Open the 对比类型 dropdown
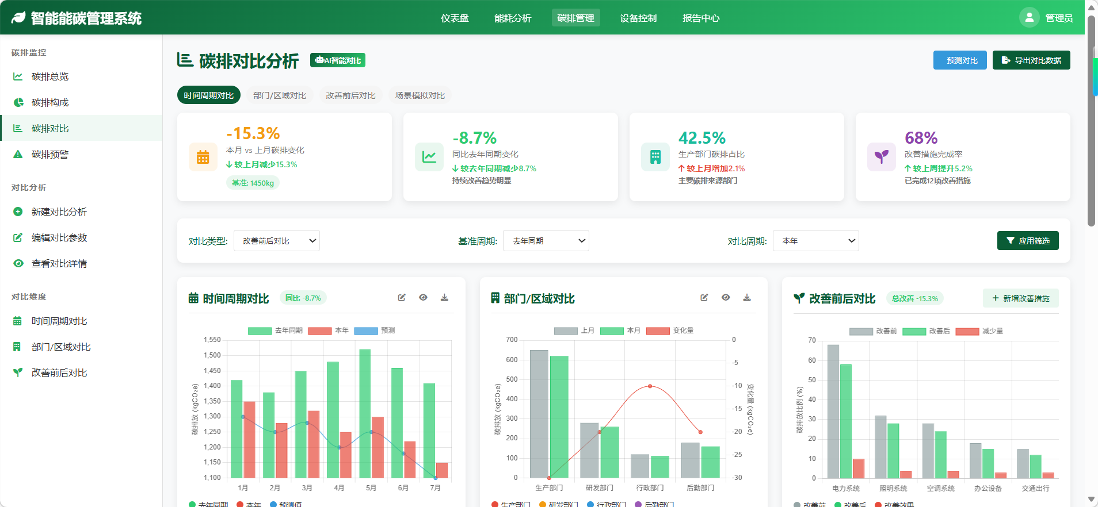Image resolution: width=1098 pixels, height=507 pixels. pos(277,241)
